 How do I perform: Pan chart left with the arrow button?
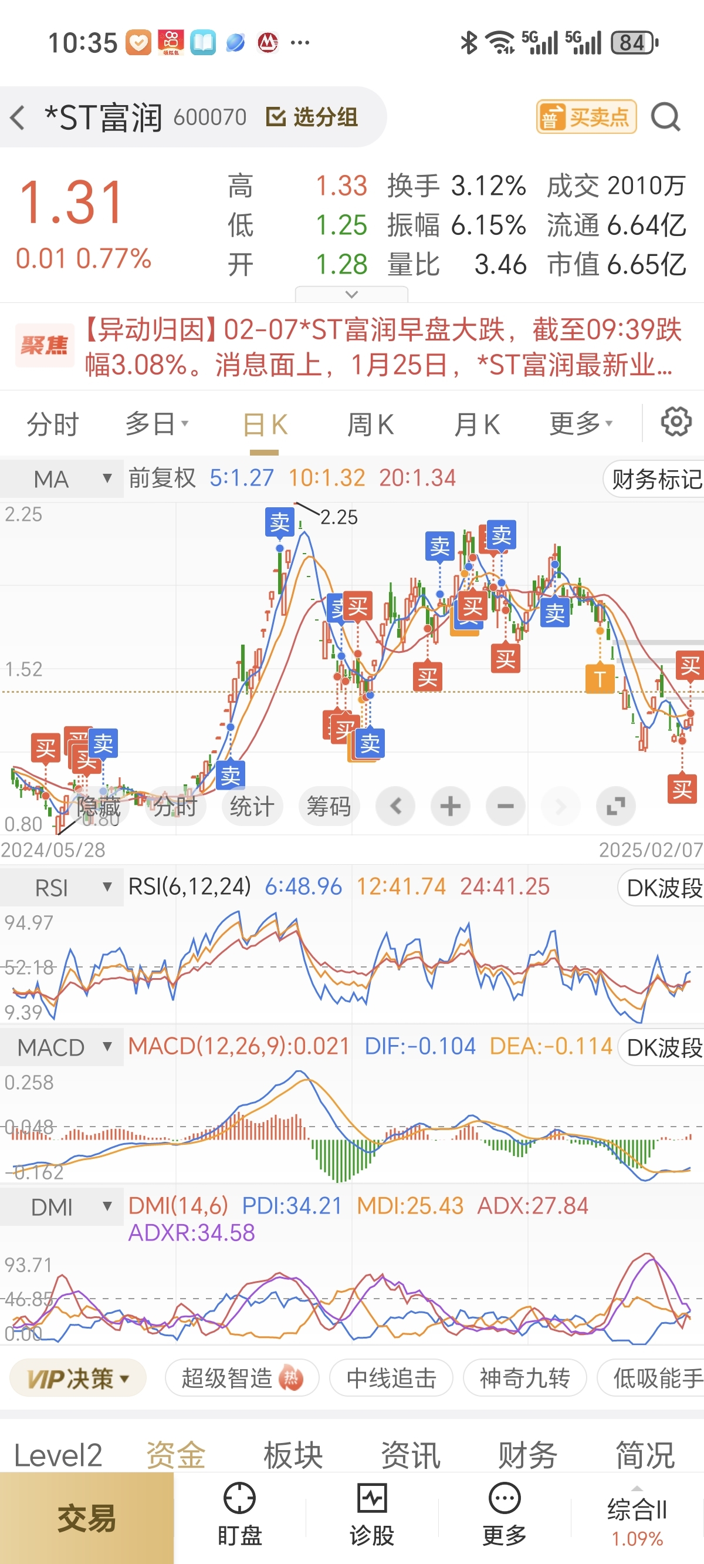[395, 806]
